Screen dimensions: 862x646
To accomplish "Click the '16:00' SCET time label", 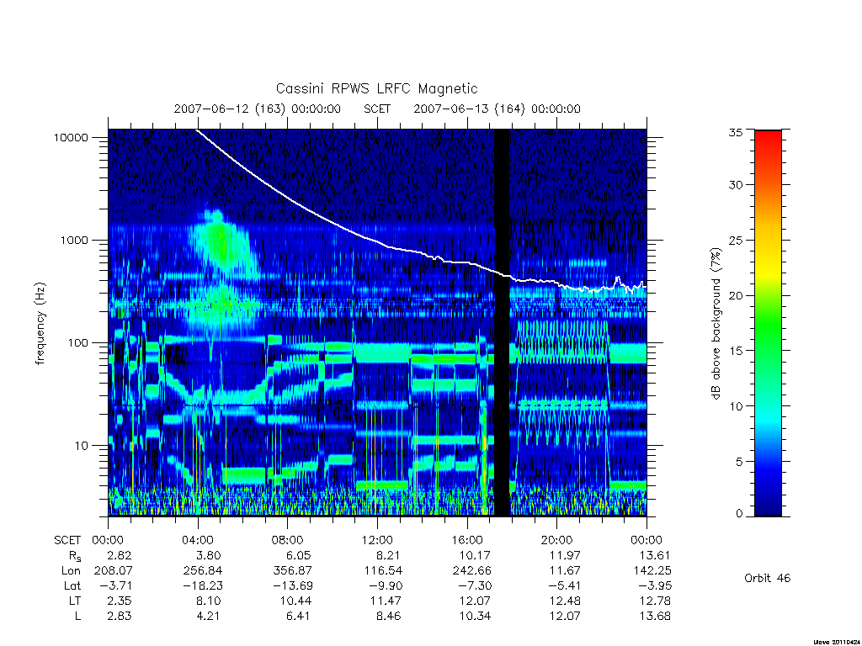I will coord(466,540).
